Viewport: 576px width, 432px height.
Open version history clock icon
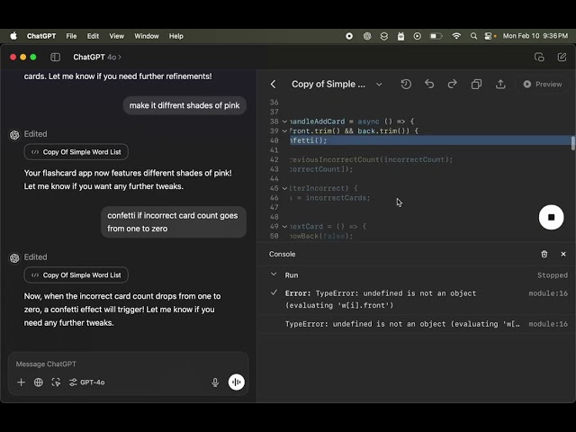[x=406, y=84]
